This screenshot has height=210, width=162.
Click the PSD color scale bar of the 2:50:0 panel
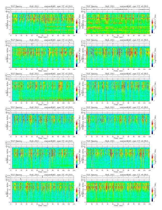point(152,93)
